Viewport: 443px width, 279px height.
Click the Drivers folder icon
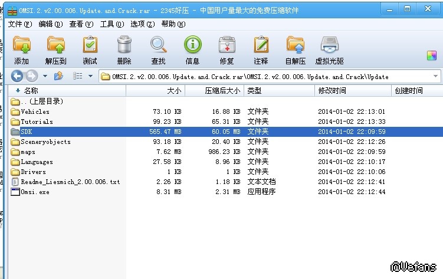click(15, 172)
